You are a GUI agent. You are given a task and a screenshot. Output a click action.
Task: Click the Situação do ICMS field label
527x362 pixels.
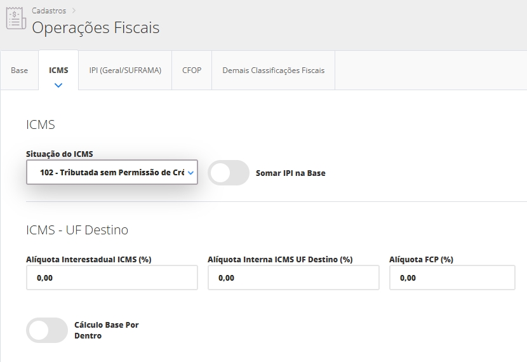point(60,154)
